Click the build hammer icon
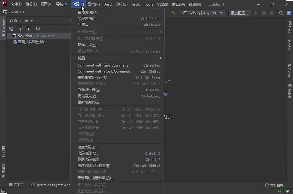This screenshot has width=293, height=194. [173, 13]
